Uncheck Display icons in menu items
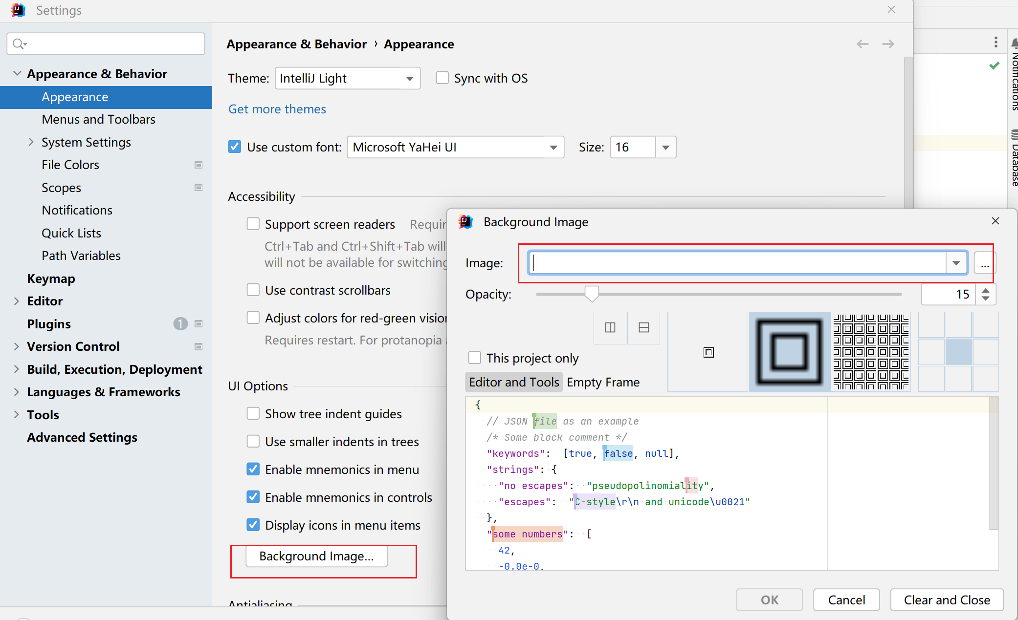This screenshot has height=620, width=1018. tap(253, 525)
